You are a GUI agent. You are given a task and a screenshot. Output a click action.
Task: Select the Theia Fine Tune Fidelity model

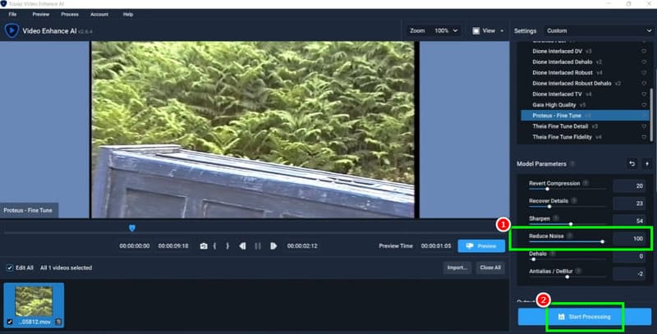click(584, 137)
